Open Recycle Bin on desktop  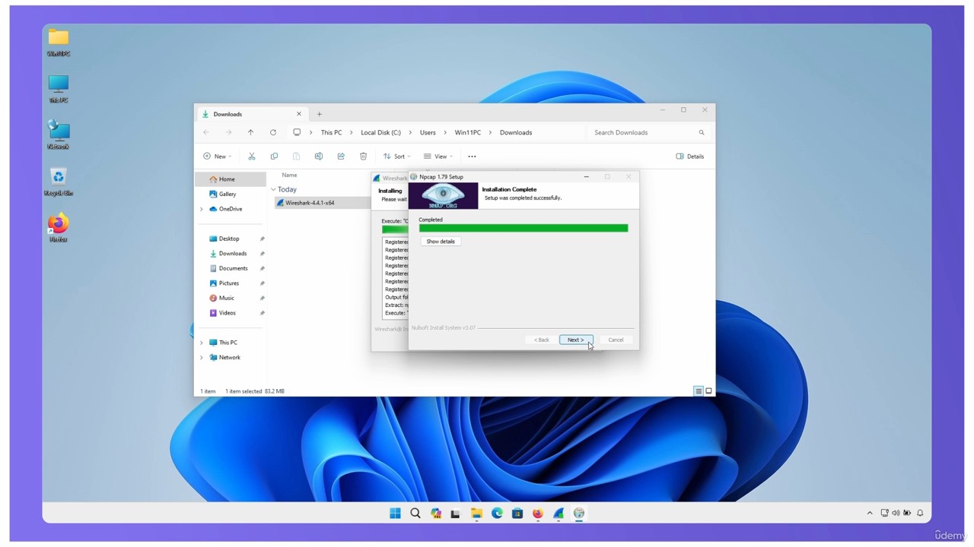point(59,182)
